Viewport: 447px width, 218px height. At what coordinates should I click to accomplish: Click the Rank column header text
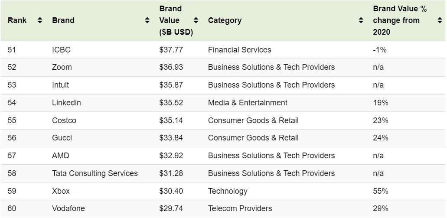coord(17,20)
